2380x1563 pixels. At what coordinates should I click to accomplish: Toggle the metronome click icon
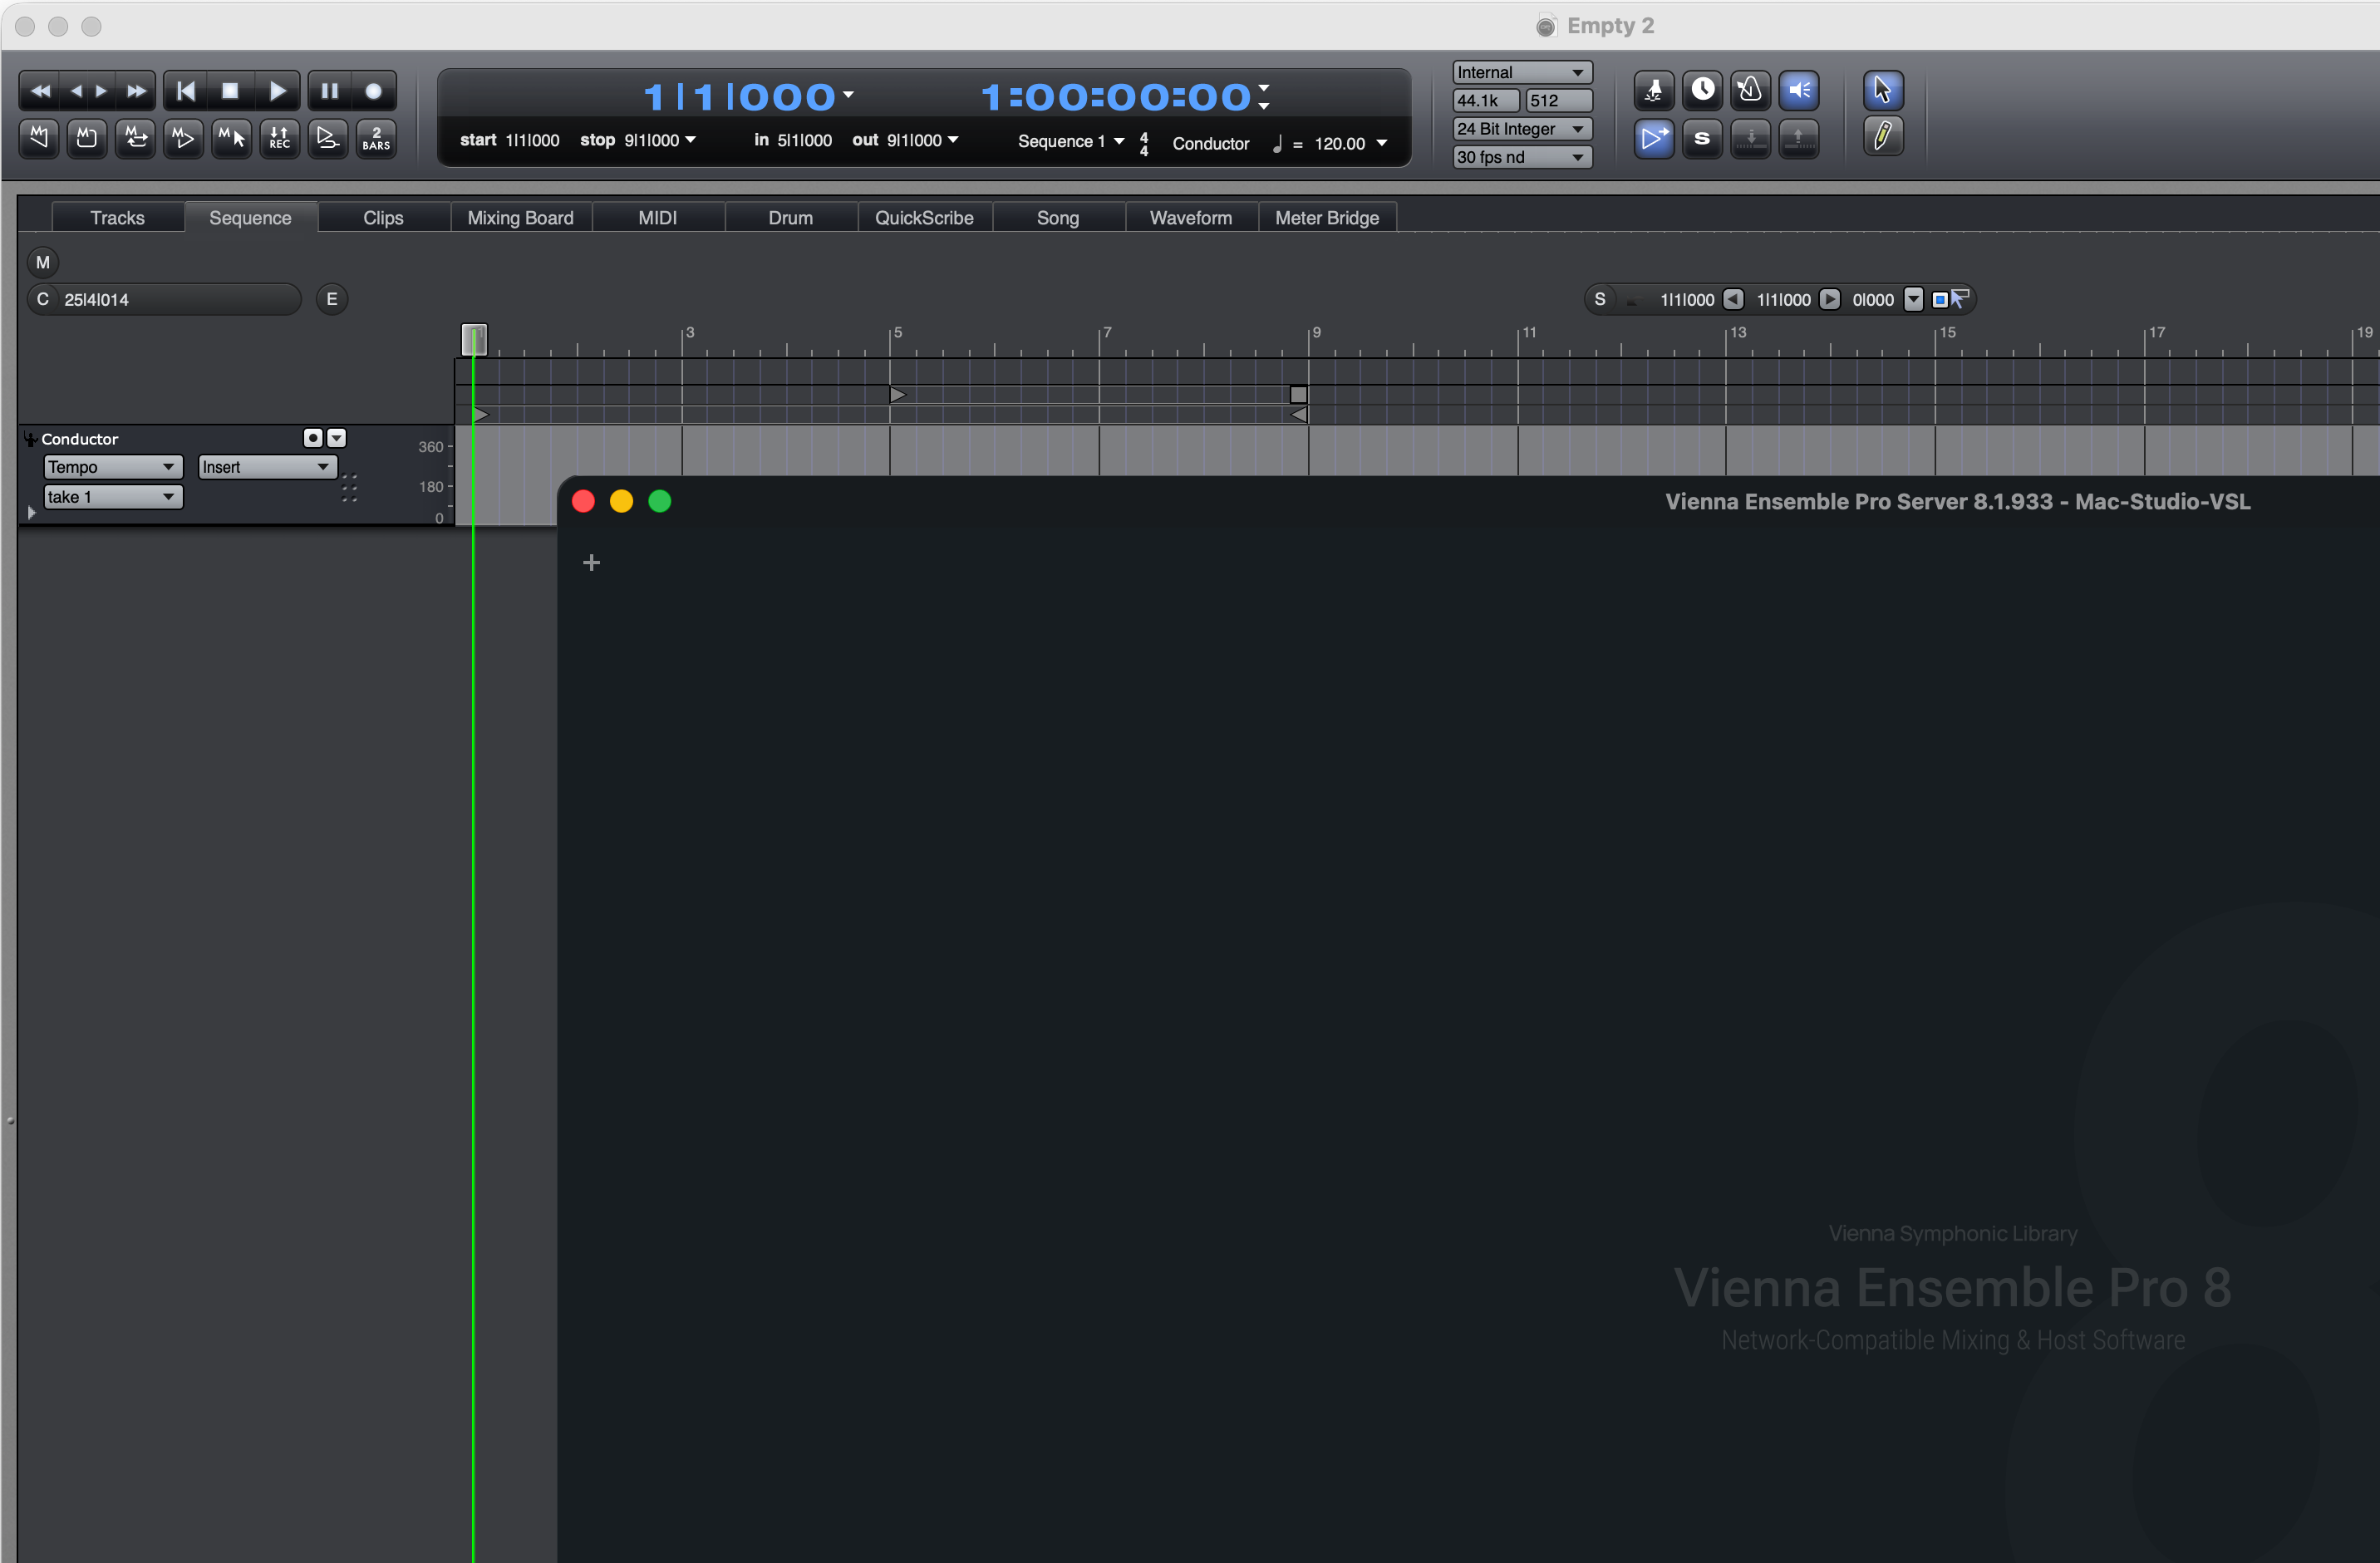click(1654, 90)
